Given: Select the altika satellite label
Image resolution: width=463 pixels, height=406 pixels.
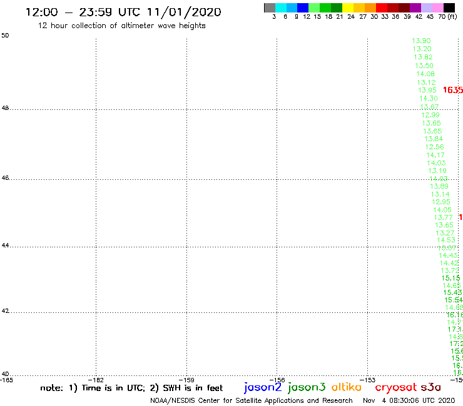Looking at the screenshot, I should (x=347, y=387).
